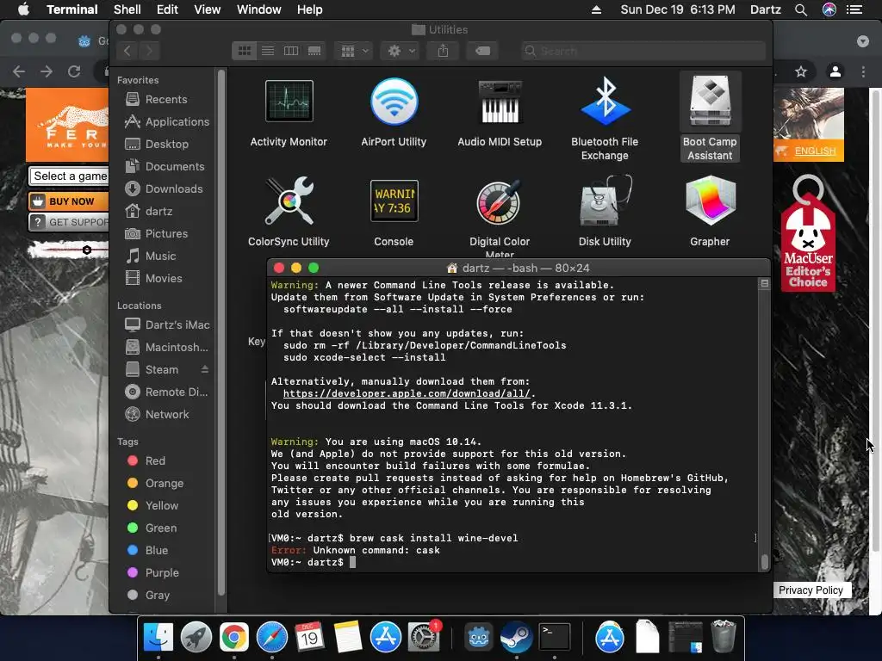
Task: Open System Preferences from the Dock
Action: [423, 637]
